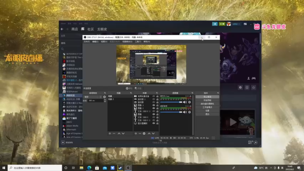This screenshot has height=171, width=304.
Task: Click the Steam library search magnifier icon
Action: 62,49
